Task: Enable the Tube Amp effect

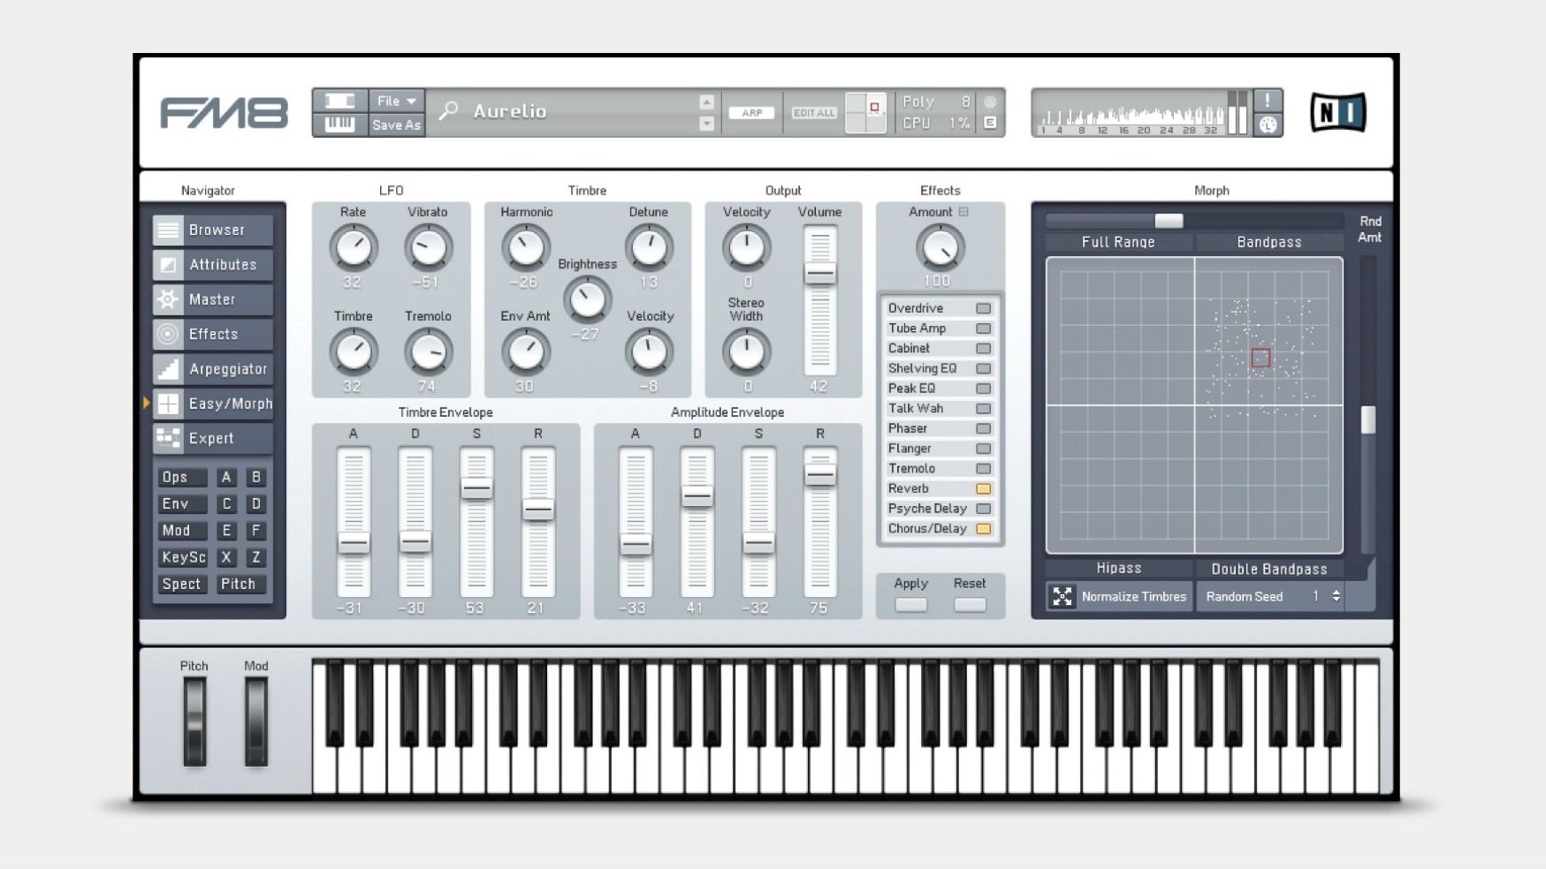Action: (x=983, y=329)
